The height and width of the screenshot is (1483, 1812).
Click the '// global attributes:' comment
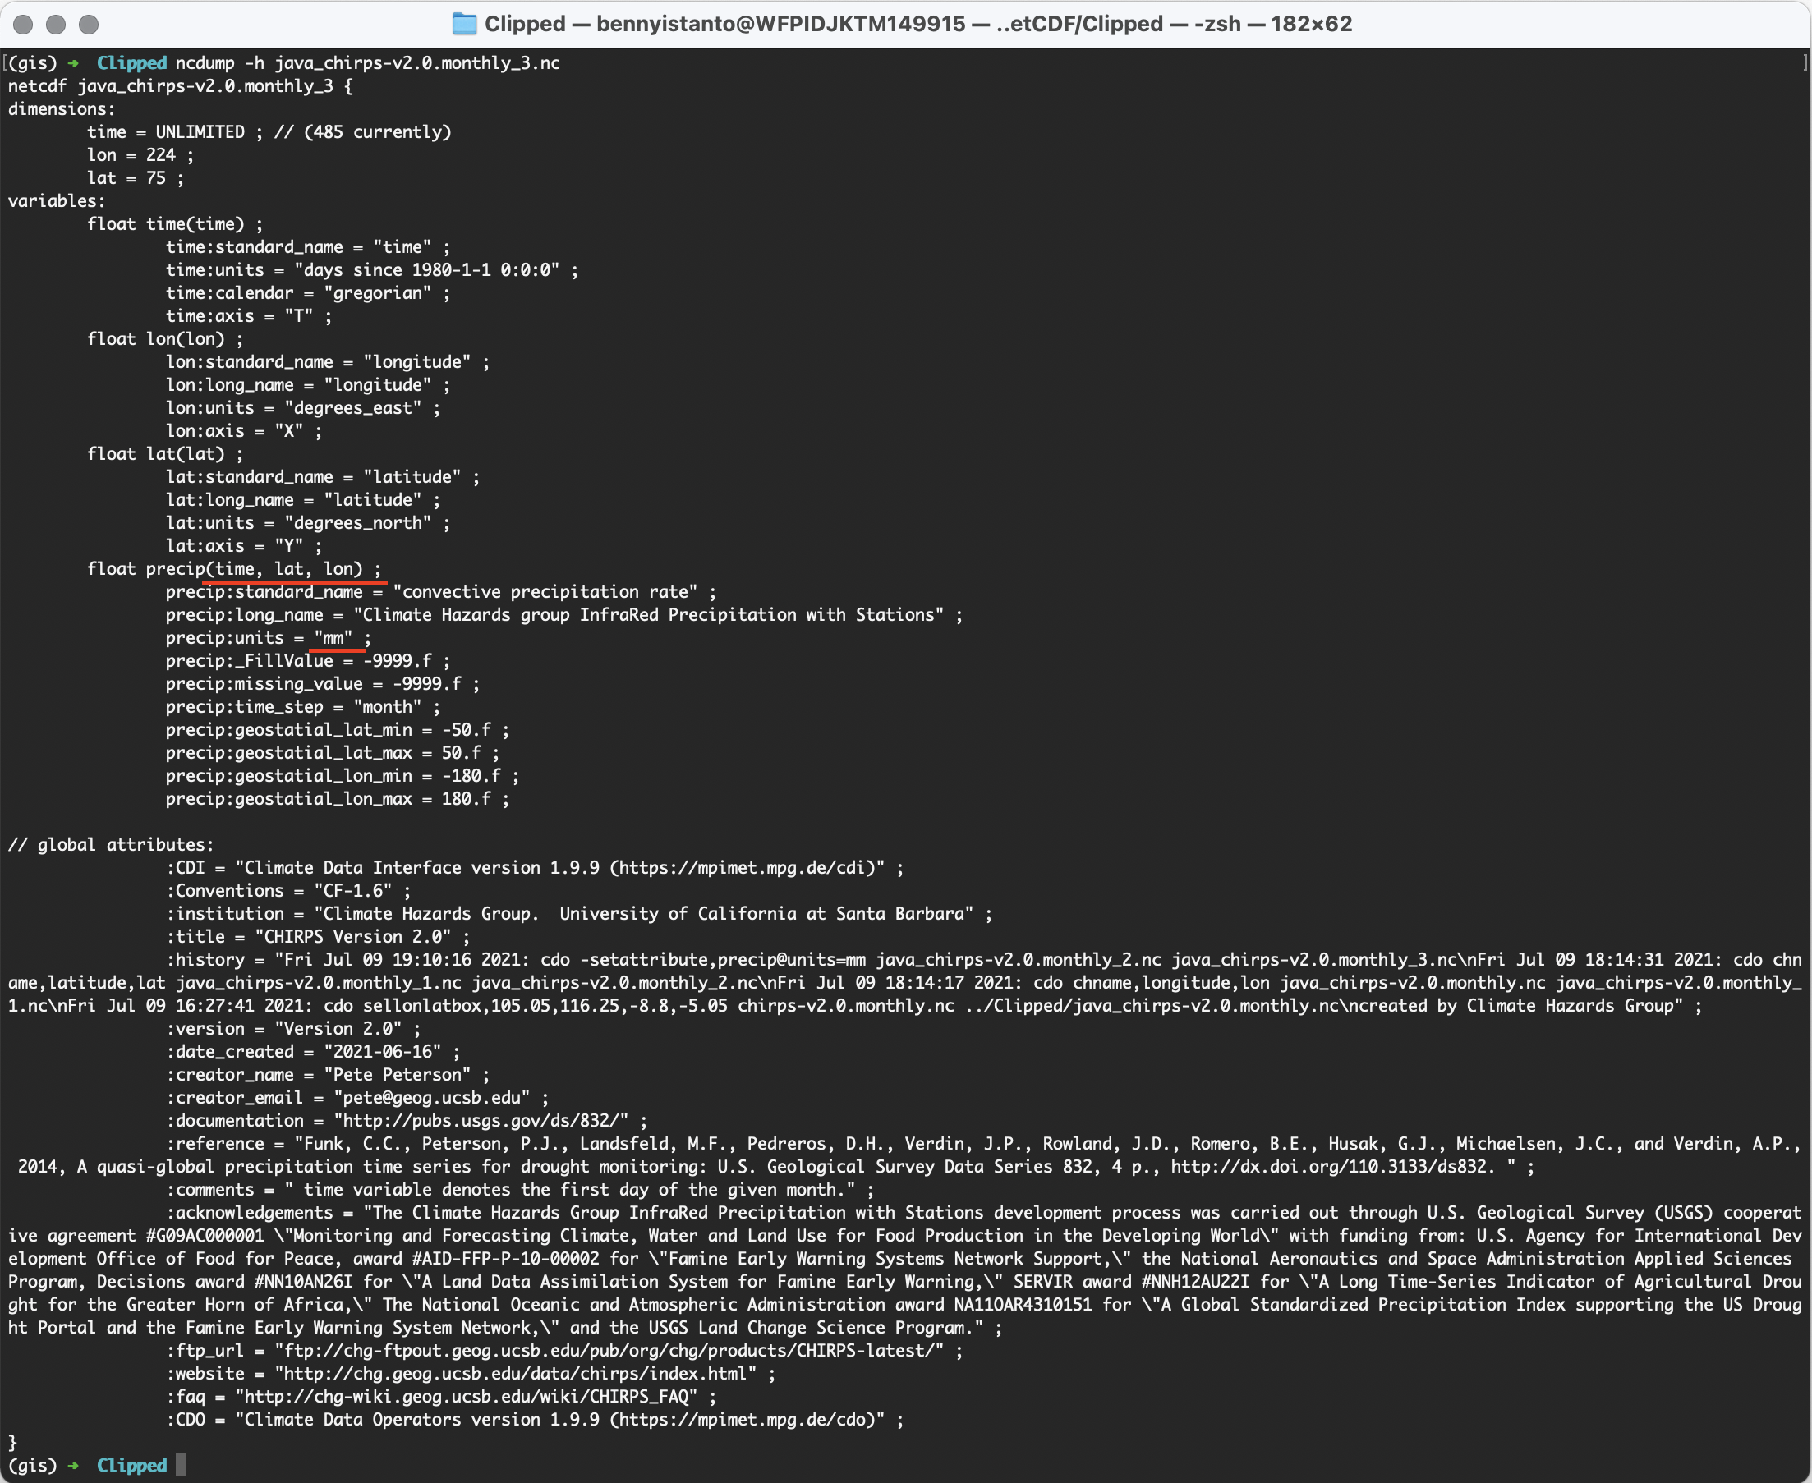111,846
